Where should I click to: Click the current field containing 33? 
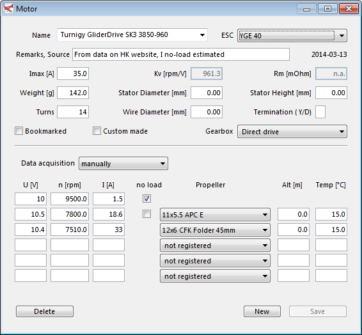tap(109, 230)
